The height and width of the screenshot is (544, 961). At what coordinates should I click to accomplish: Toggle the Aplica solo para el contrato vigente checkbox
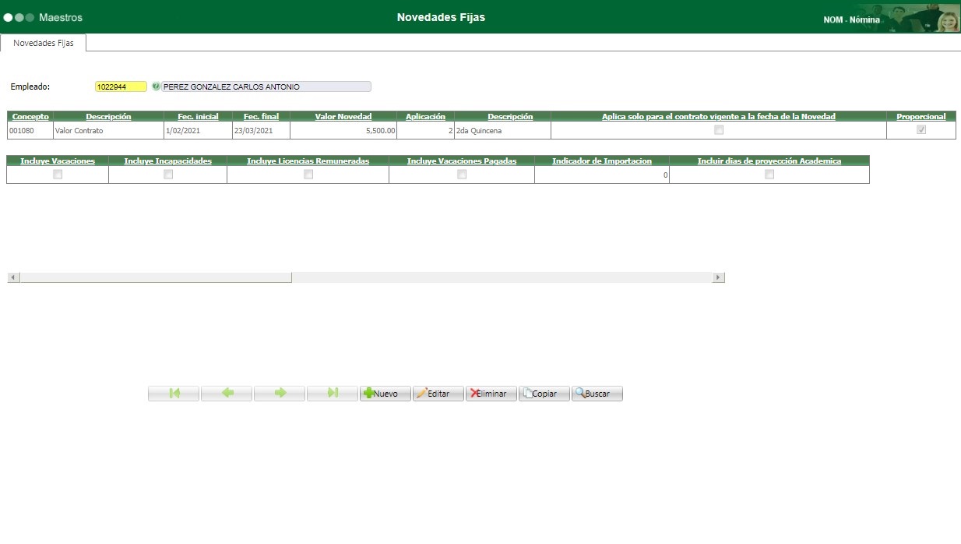pos(719,130)
